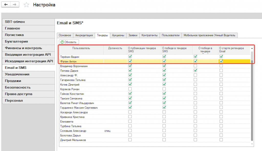Viewport: 262px width, 151px height.
Task: Click the back arrow navigation icon
Action: [x=6, y=5]
